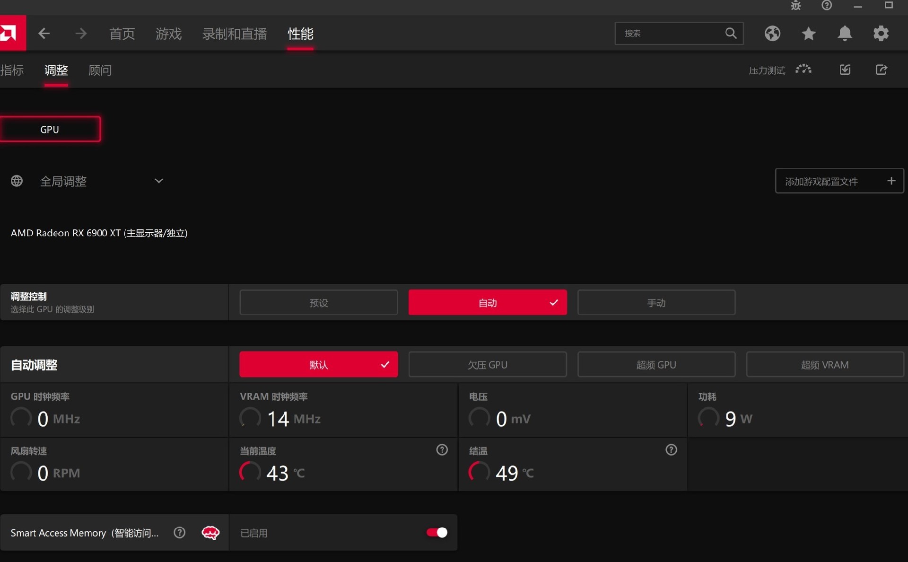
Task: Open Radeon settings via the gear icon
Action: click(x=881, y=33)
